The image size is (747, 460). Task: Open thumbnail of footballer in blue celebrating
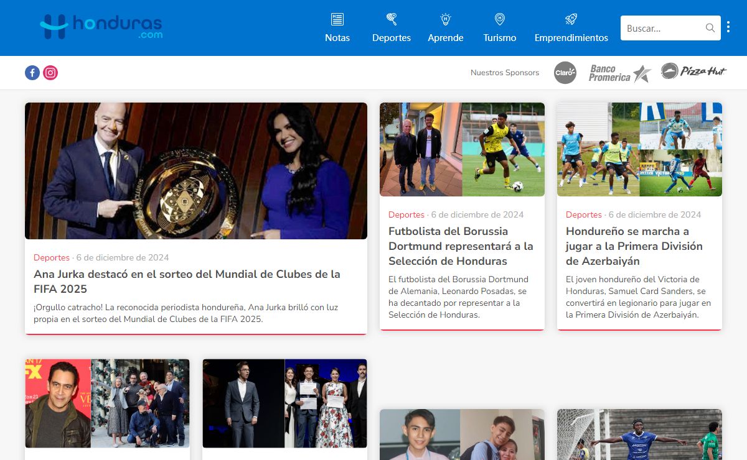coord(639,435)
